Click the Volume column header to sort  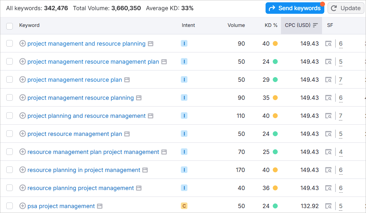click(236, 25)
